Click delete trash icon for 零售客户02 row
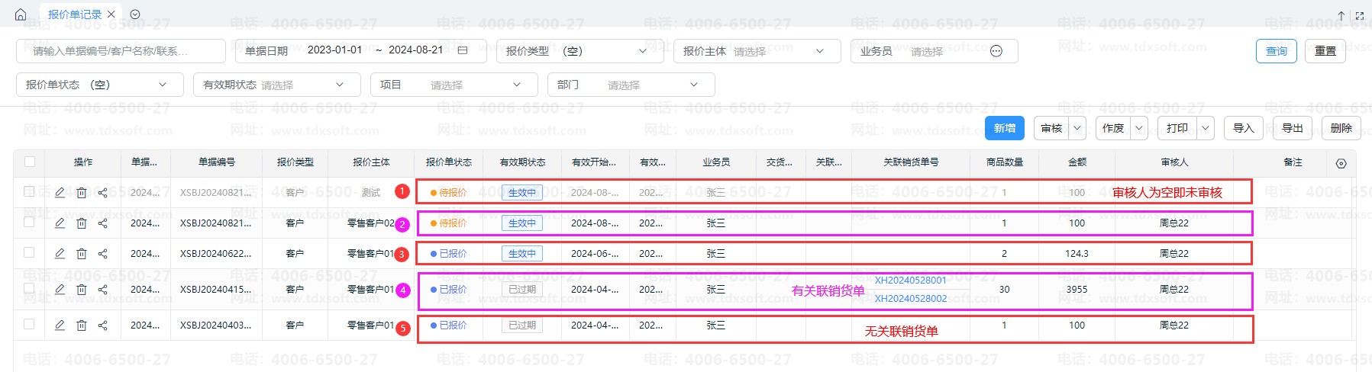Screen dimensions: 1372x372 point(81,223)
